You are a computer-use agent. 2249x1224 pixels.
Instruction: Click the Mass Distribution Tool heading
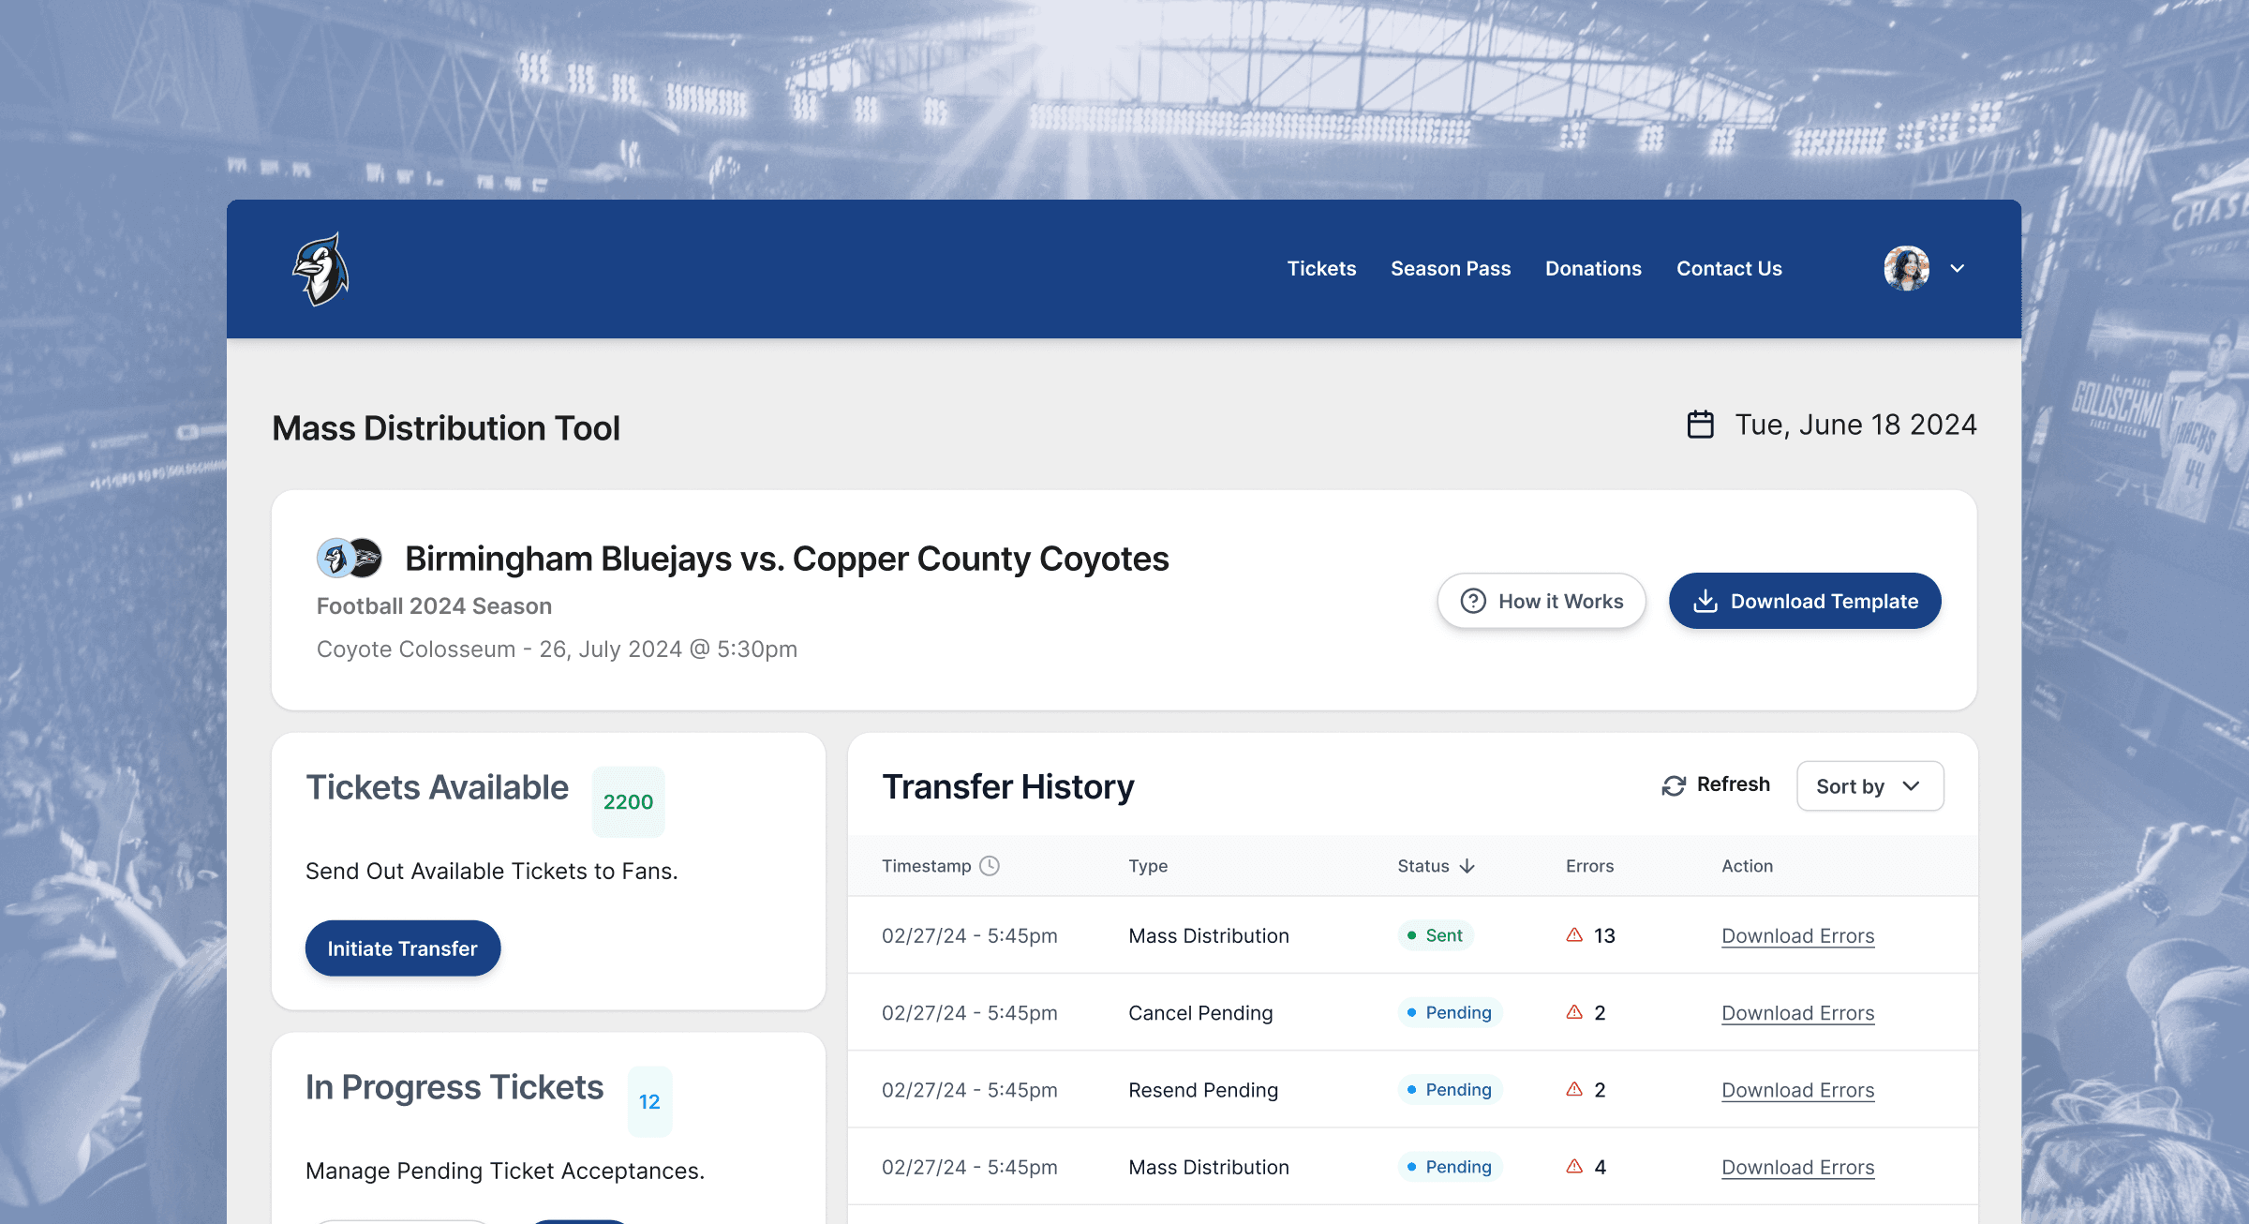(446, 428)
